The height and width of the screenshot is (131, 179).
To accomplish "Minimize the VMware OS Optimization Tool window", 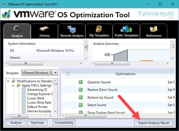I will pos(148,4).
